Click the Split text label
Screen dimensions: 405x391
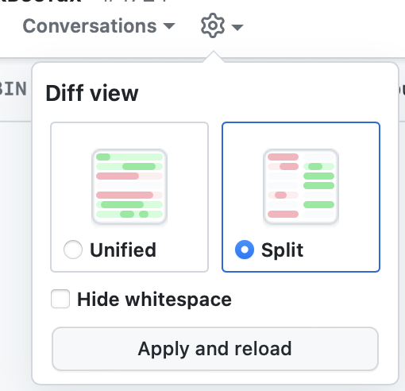pyautogui.click(x=282, y=250)
